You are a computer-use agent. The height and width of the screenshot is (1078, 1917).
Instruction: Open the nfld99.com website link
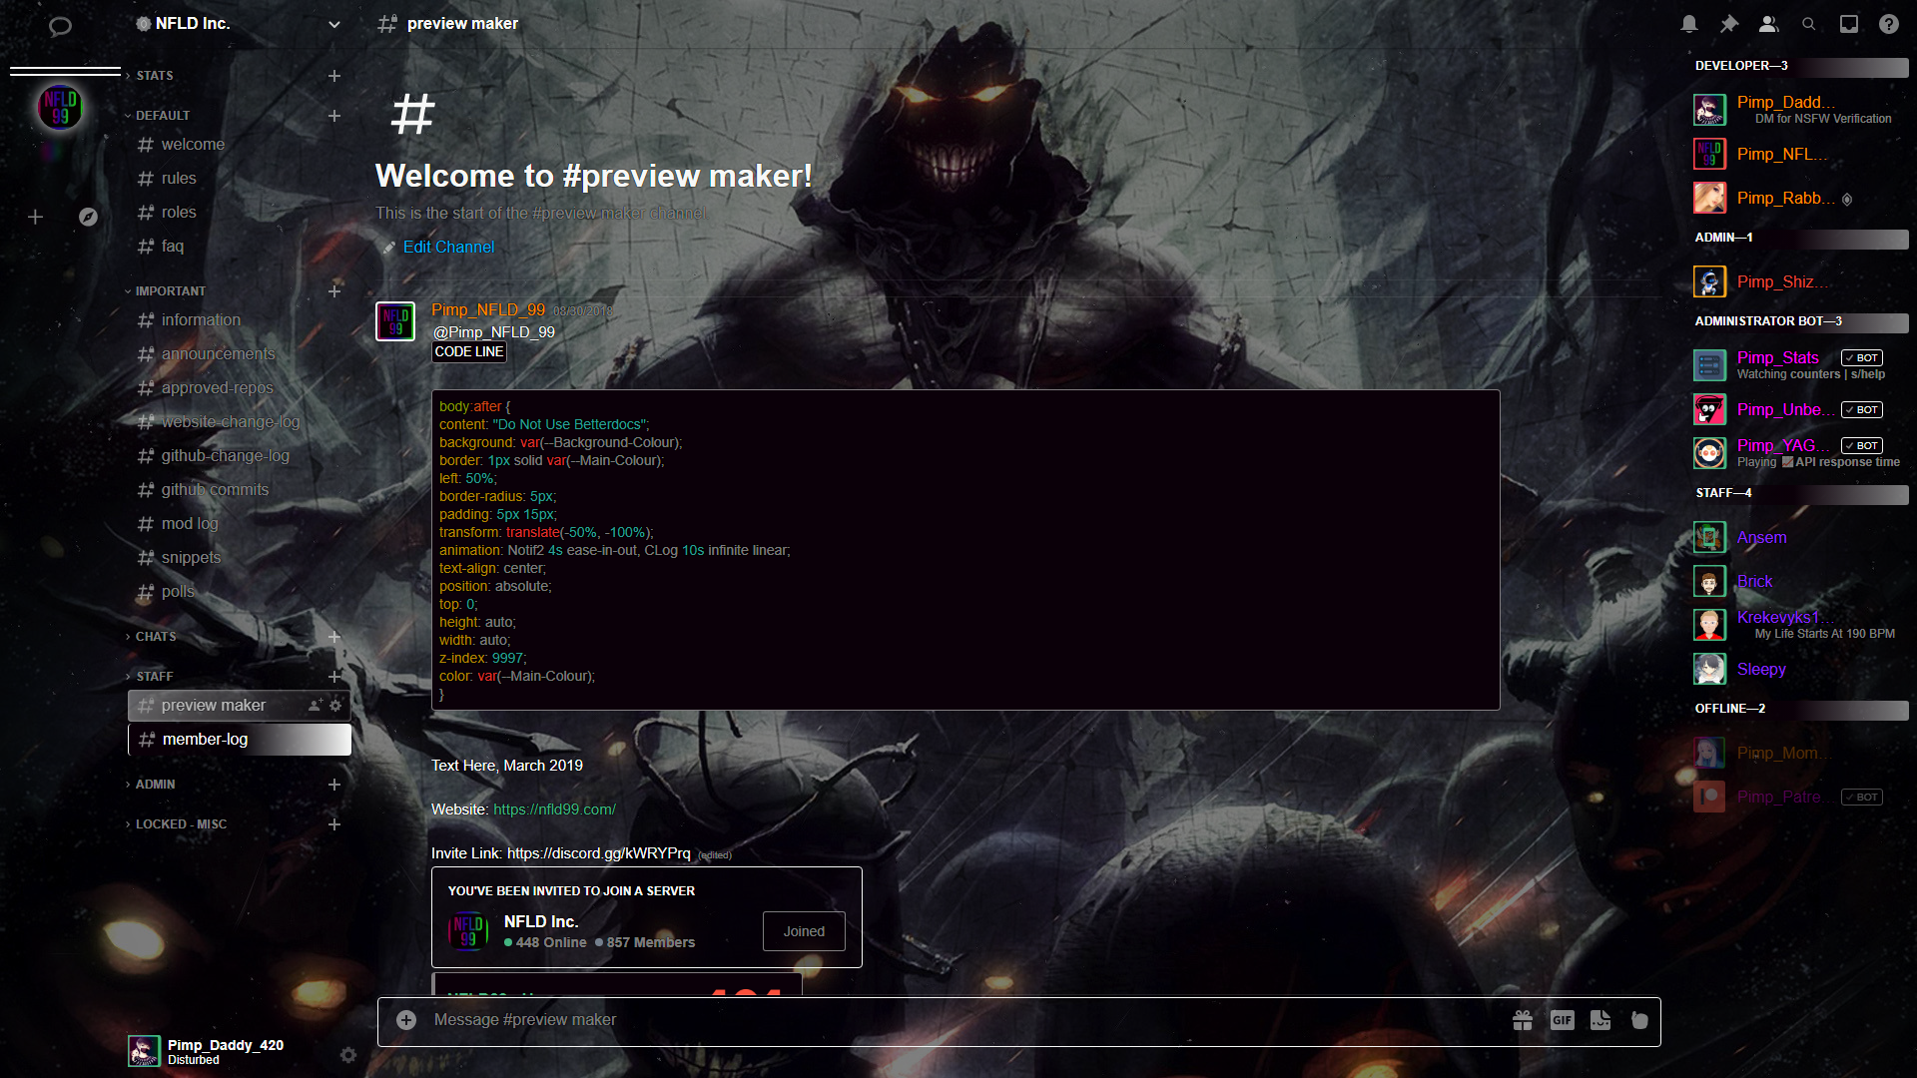tap(554, 809)
